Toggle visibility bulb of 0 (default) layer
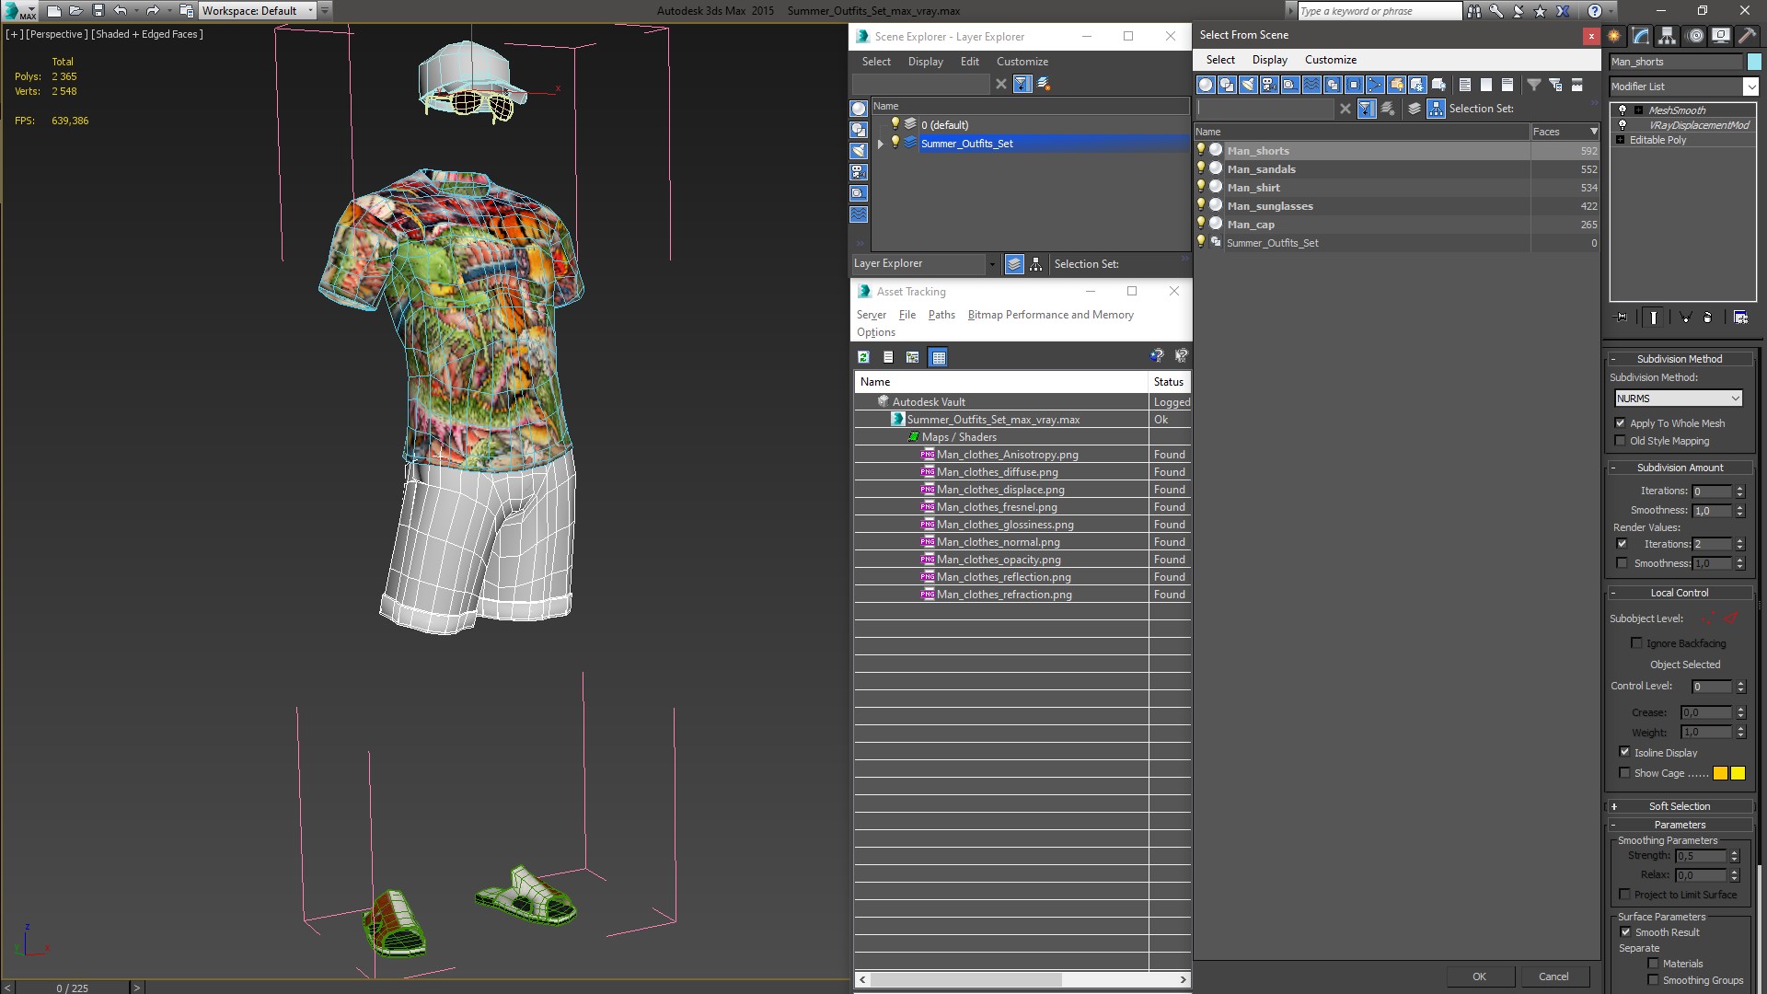 tap(895, 124)
